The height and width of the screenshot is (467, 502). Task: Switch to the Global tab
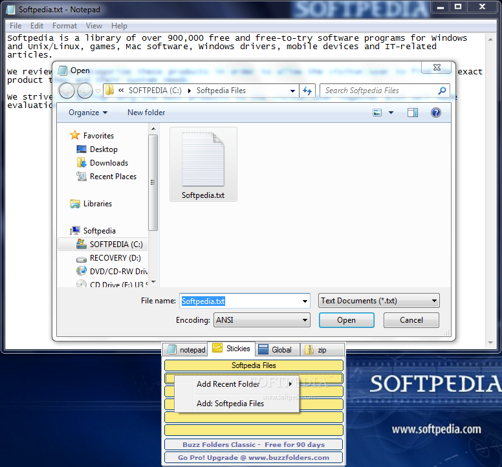point(278,349)
